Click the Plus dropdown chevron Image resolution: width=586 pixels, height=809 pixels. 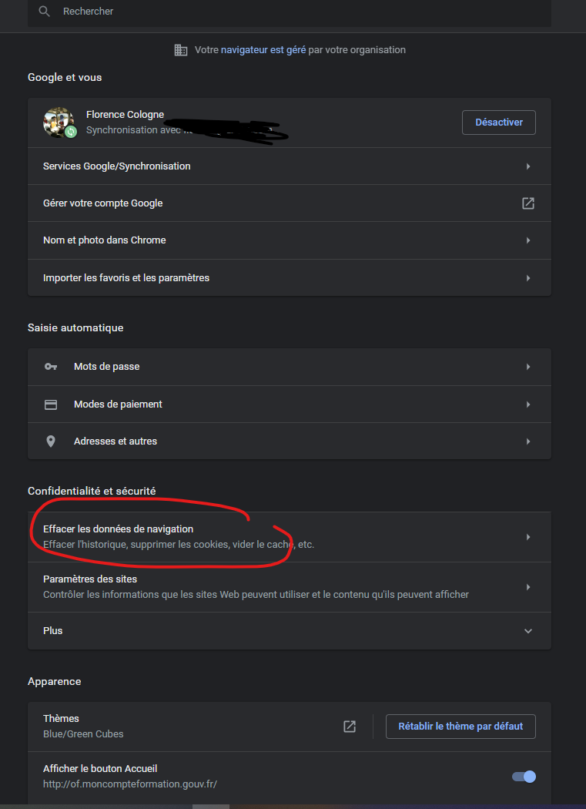(528, 631)
